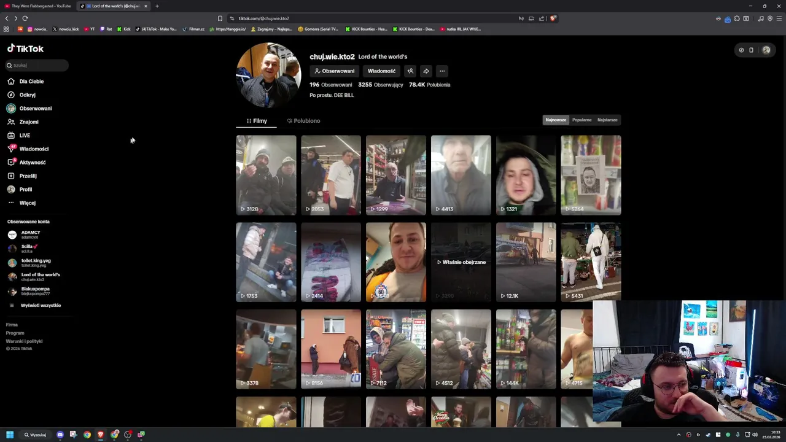Click the TikTok logo
Viewport: 786px width, 442px height.
[x=25, y=48]
